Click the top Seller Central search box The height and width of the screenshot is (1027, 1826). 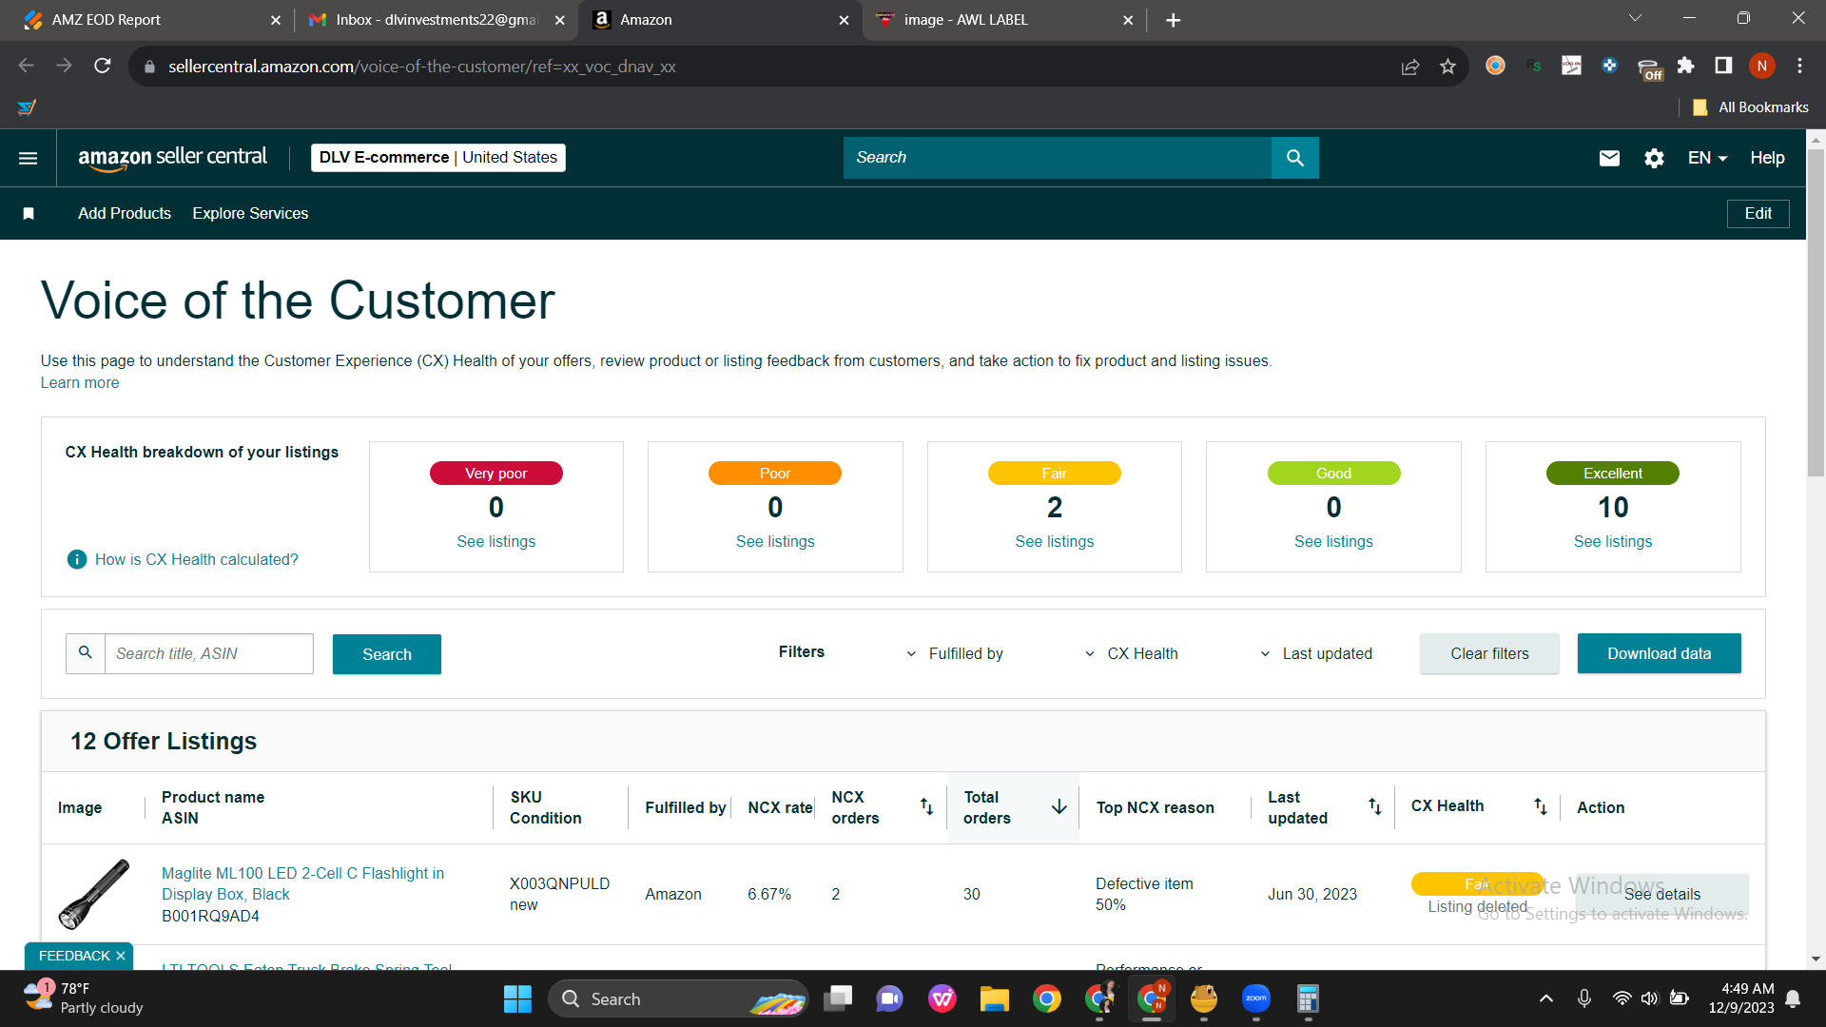[x=1058, y=158]
